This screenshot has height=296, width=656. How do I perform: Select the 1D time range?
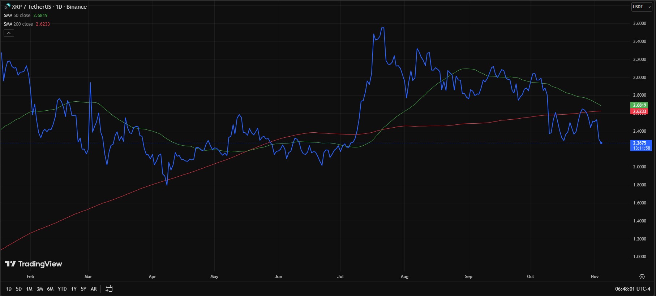tap(9, 289)
